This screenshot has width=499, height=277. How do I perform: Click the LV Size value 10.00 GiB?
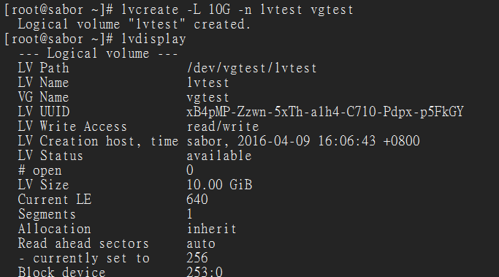coord(219,185)
